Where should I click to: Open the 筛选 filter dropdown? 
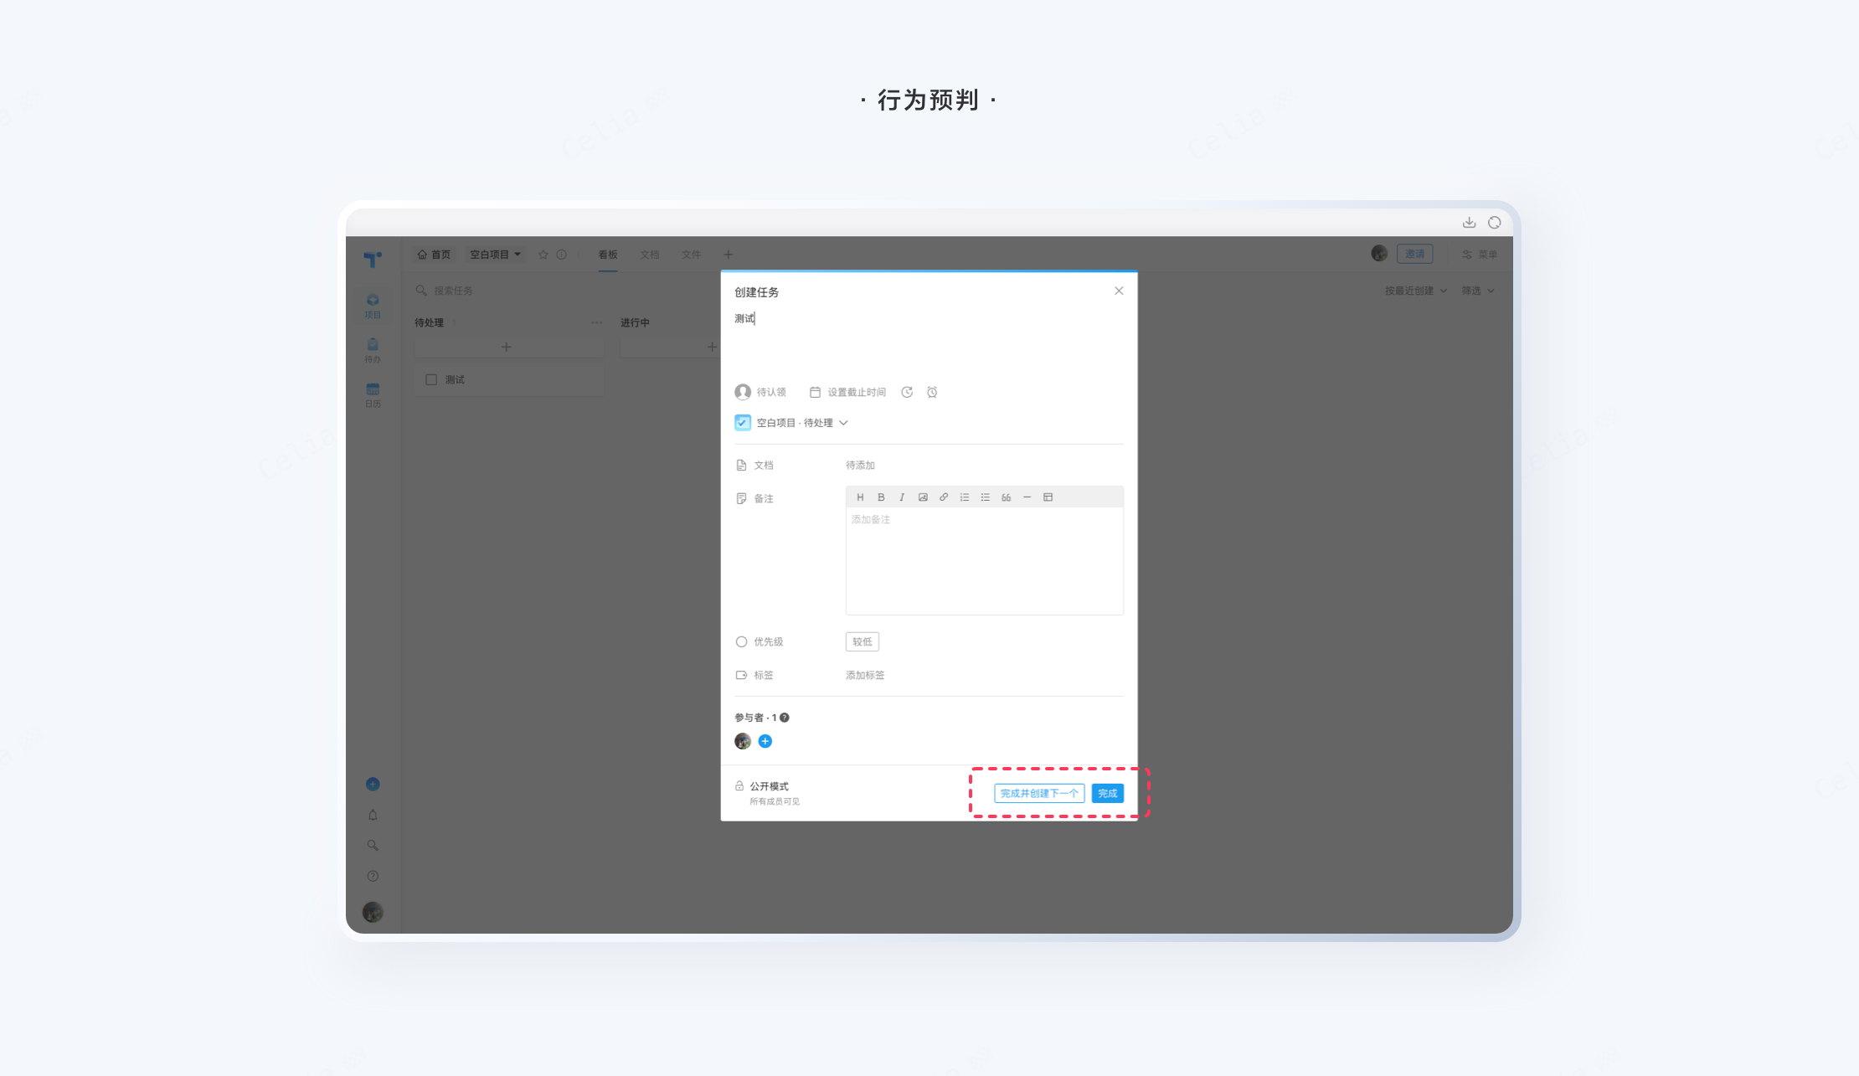pyautogui.click(x=1478, y=291)
